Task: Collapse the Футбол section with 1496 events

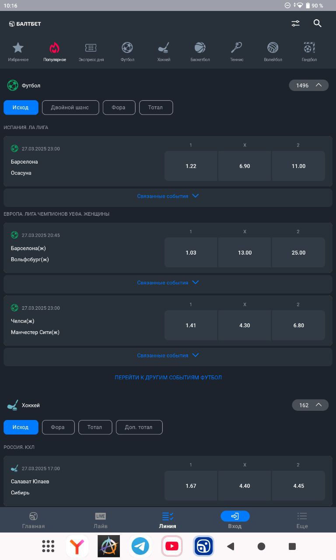Action: click(309, 85)
